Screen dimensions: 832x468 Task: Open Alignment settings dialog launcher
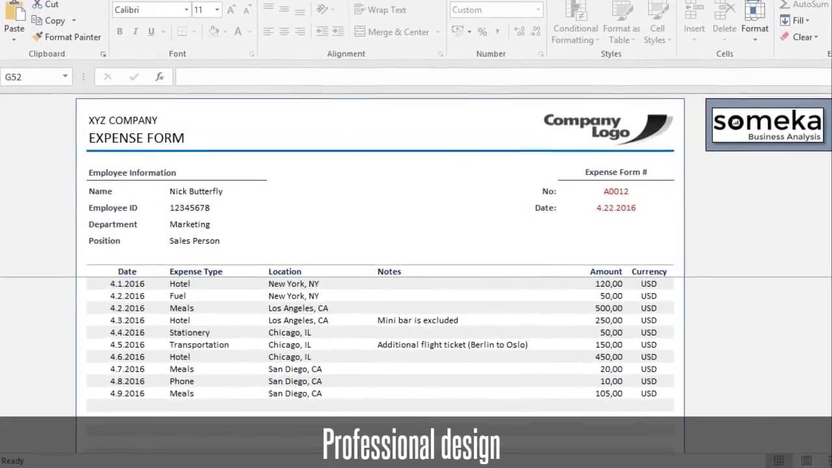pos(441,55)
